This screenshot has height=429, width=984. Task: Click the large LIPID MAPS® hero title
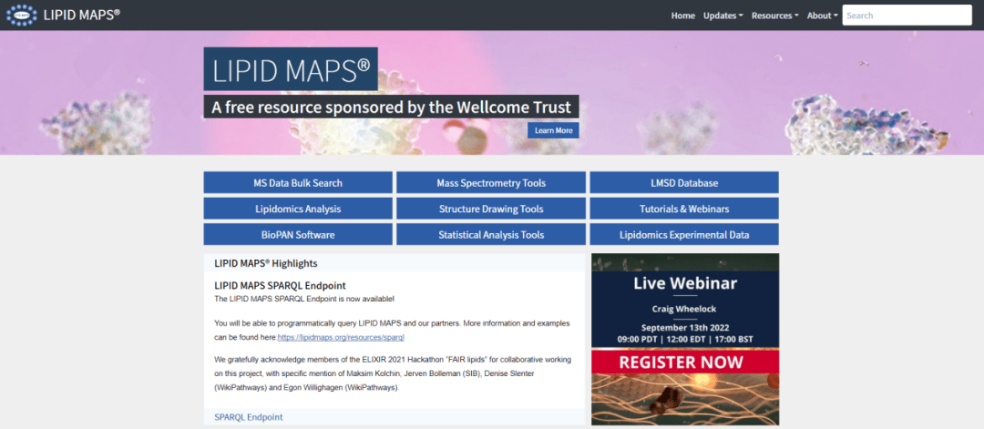click(x=291, y=69)
